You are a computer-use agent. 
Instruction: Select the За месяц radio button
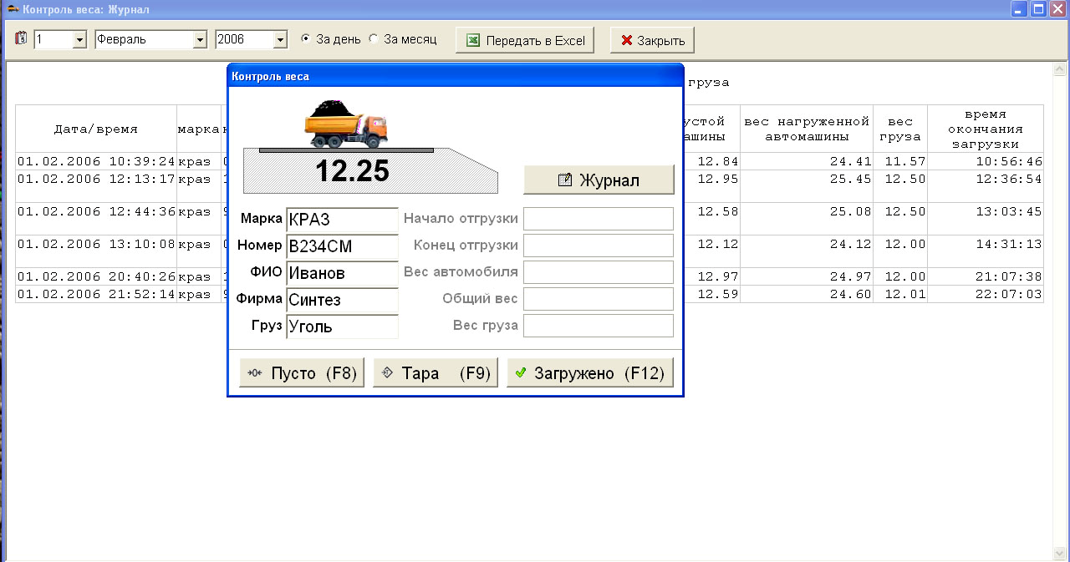374,39
